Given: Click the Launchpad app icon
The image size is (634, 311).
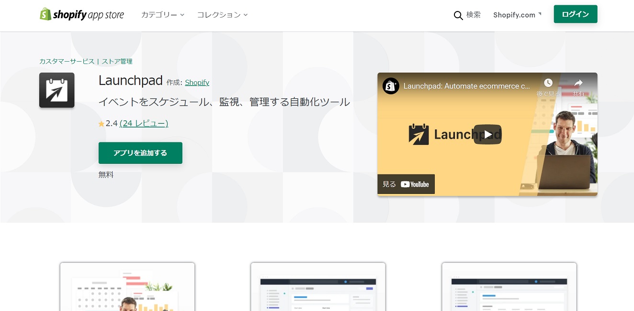Looking at the screenshot, I should point(57,90).
